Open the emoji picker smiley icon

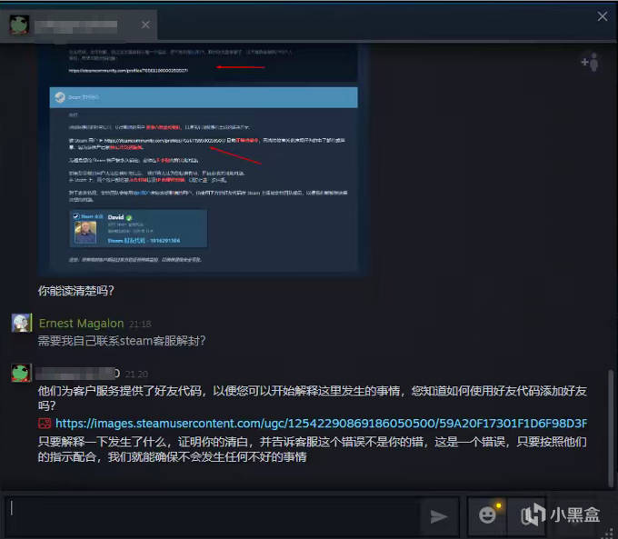point(488,515)
